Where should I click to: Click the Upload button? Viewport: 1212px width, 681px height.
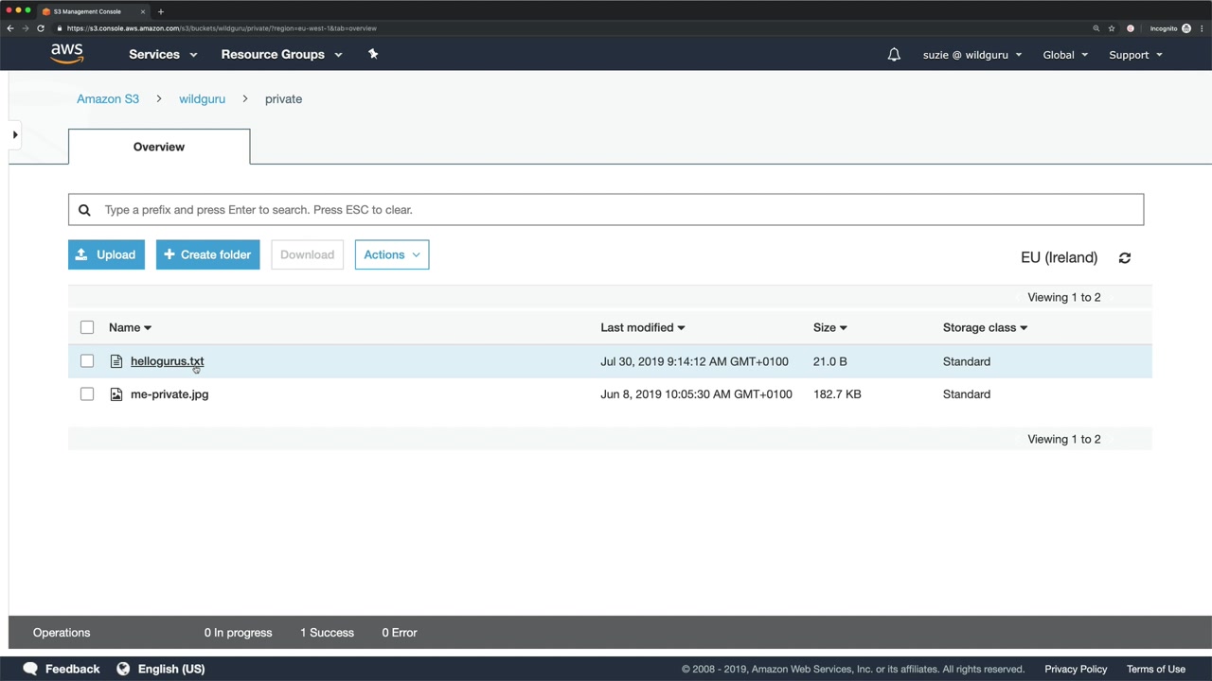tap(106, 254)
